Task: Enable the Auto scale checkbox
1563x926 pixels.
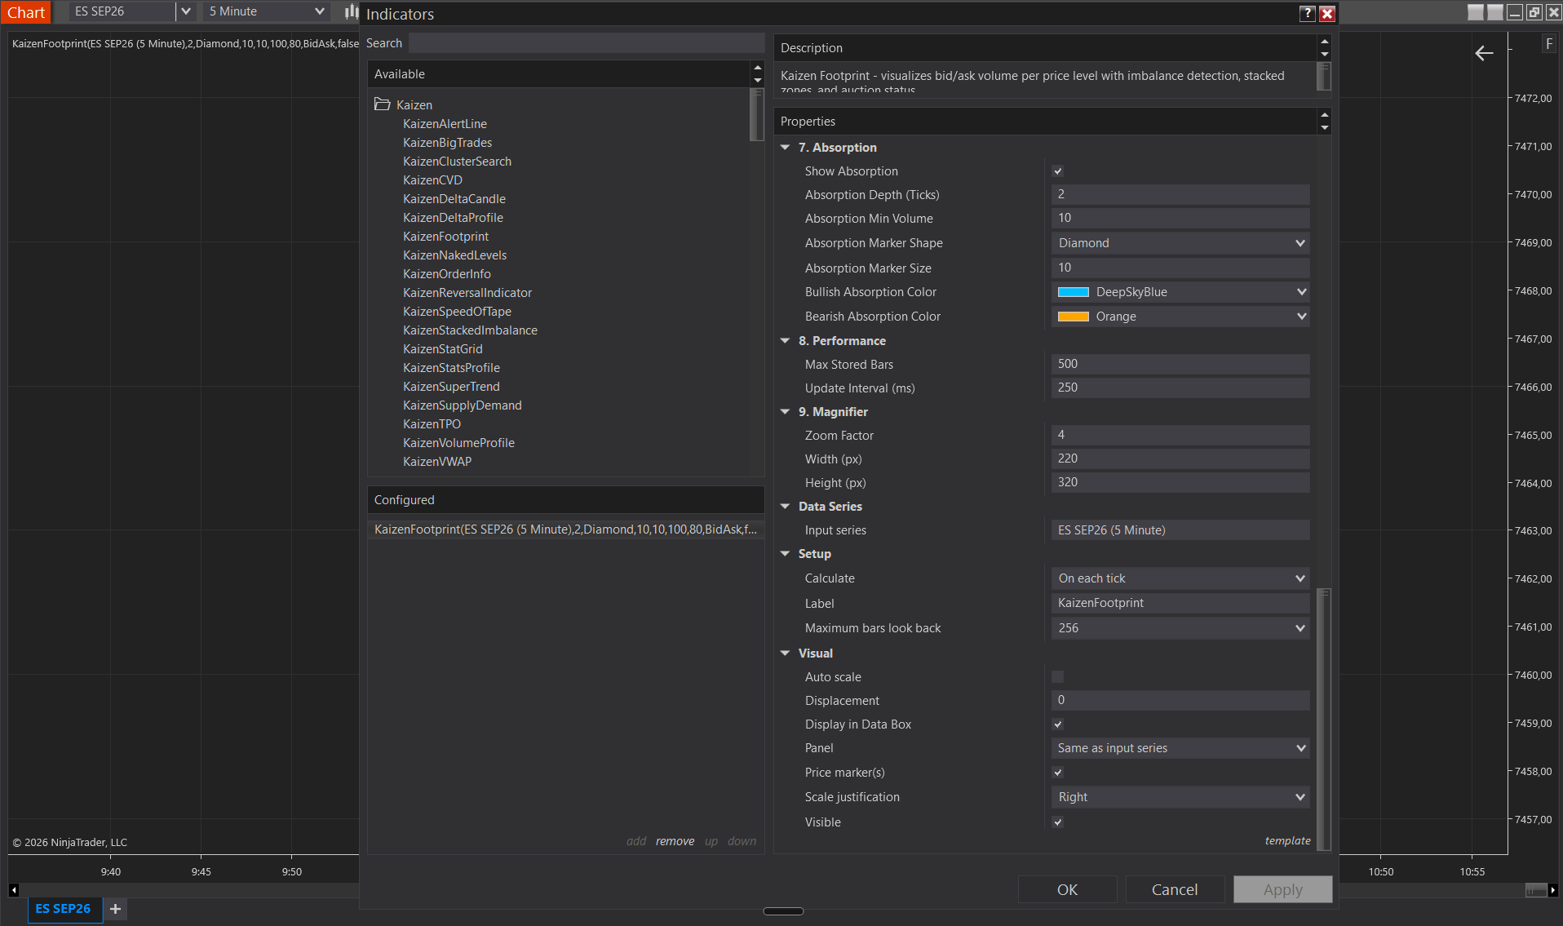Action: [1058, 677]
